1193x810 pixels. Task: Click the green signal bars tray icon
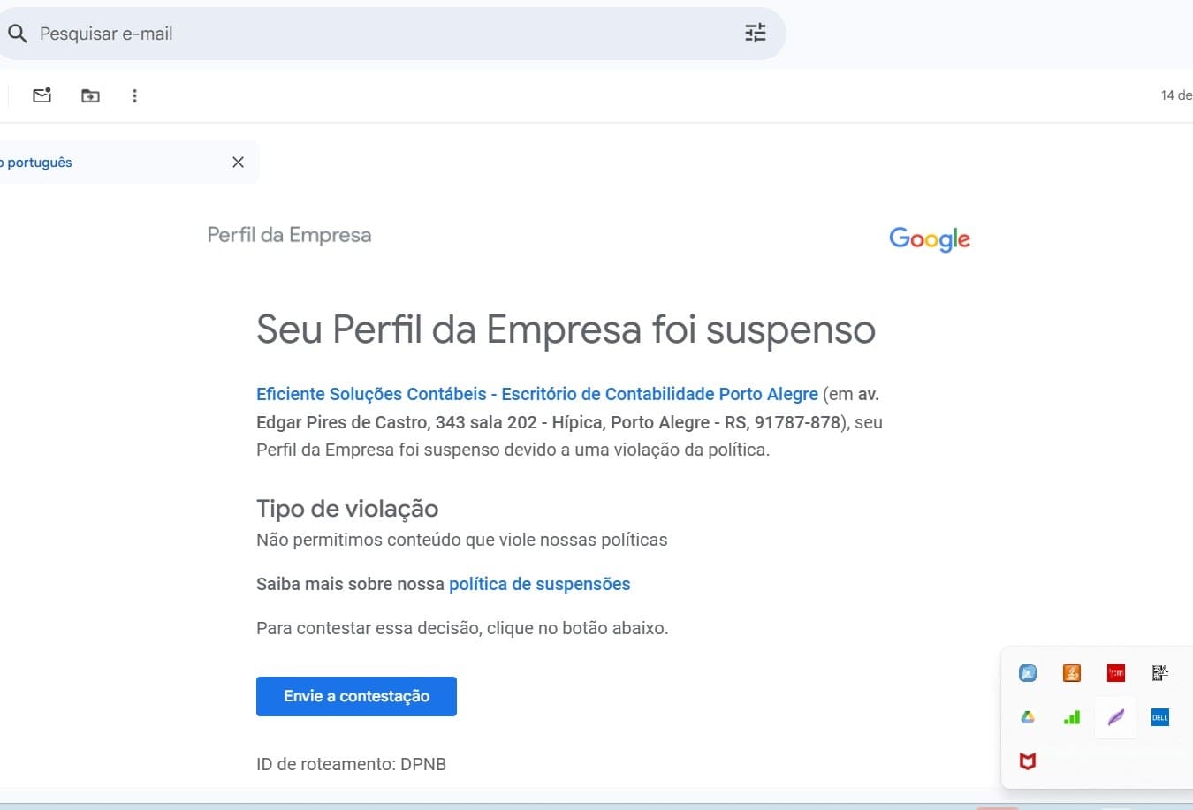(1072, 717)
